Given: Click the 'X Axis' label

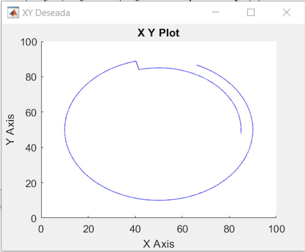Looking at the screenshot, I should [x=158, y=244].
